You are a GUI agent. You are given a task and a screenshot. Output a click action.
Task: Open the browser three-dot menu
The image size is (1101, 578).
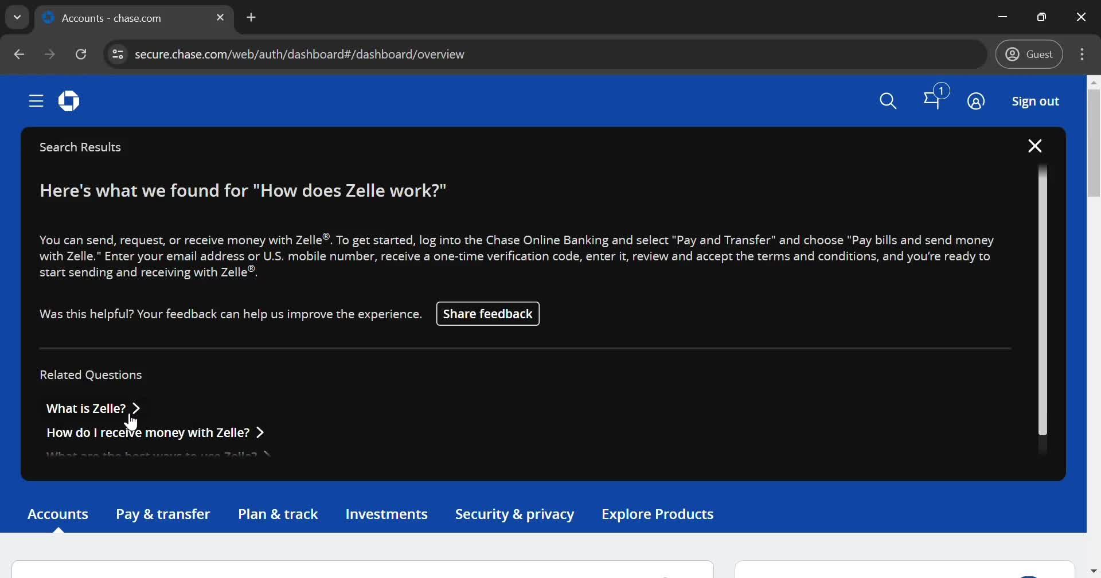1082,54
